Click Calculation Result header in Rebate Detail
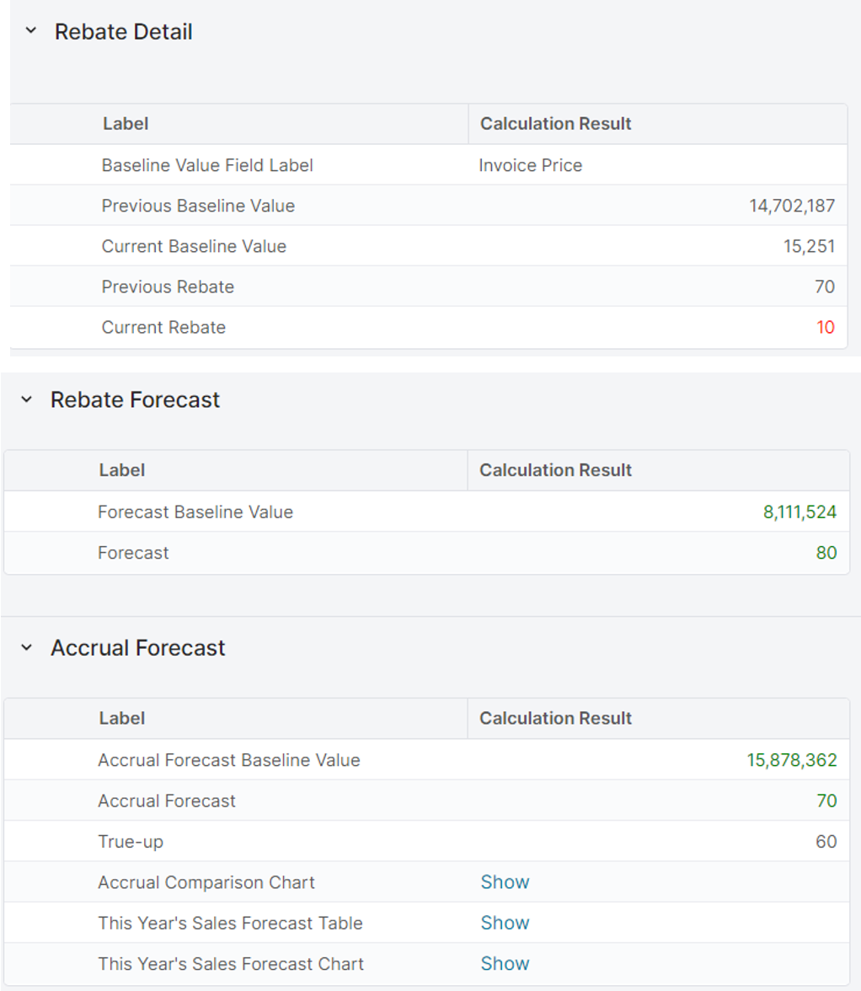This screenshot has width=861, height=991. pyautogui.click(x=555, y=124)
